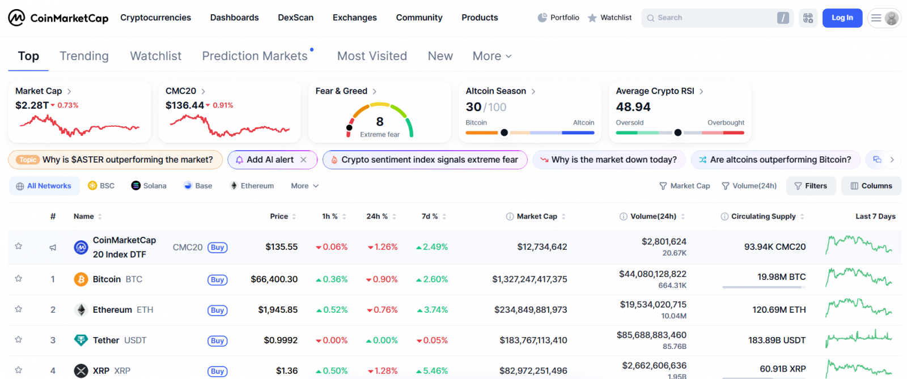This screenshot has height=379, width=907.
Task: Click the Log In button
Action: [842, 18]
